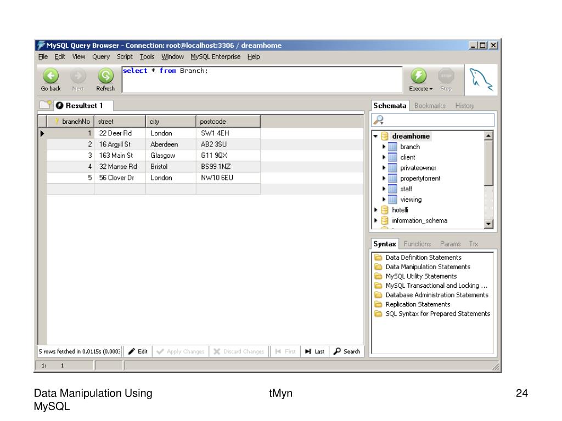Click the client table icon

pos(393,157)
